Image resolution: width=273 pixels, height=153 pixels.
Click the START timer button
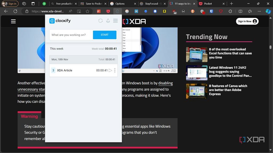(x=105, y=35)
